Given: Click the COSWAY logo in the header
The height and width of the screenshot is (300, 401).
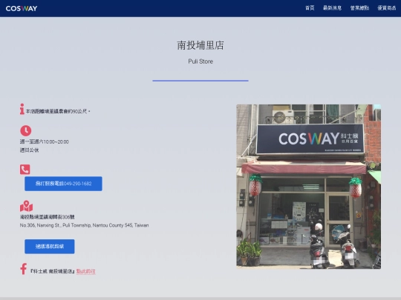Looking at the screenshot, I should pos(22,8).
